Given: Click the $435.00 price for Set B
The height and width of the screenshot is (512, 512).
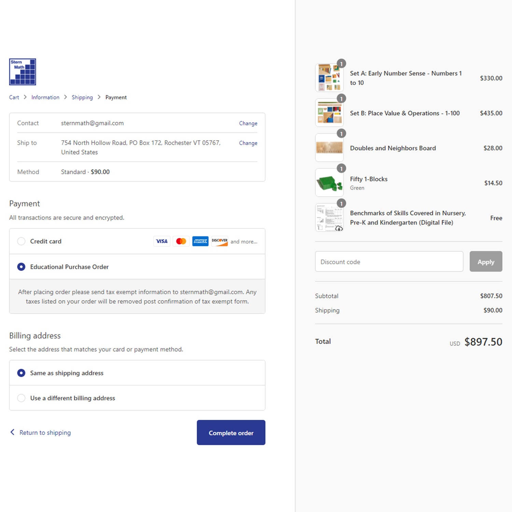Looking at the screenshot, I should click(x=491, y=113).
